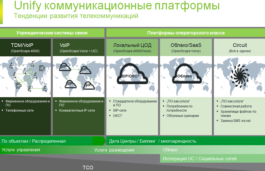Select the VoIP map with SIP clouds
Viewport: 265px width, 171px height.
click(x=78, y=77)
